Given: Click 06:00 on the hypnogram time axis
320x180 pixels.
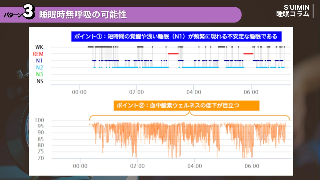Looking at the screenshot, I should [x=251, y=92].
